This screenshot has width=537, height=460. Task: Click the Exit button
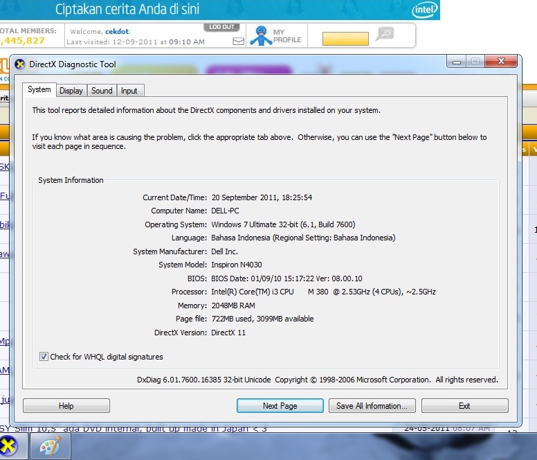(x=465, y=406)
